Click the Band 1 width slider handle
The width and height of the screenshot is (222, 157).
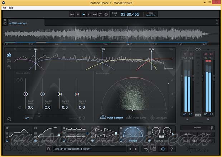point(25,94)
